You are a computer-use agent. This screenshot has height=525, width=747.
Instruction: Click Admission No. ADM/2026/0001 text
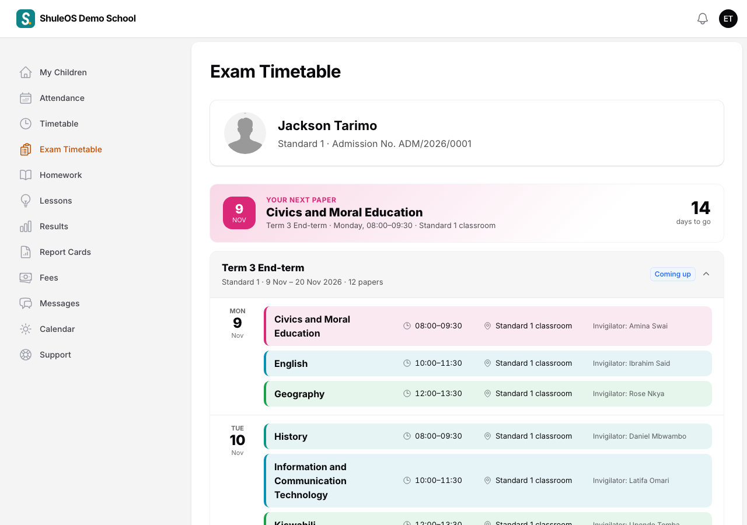[x=402, y=143]
